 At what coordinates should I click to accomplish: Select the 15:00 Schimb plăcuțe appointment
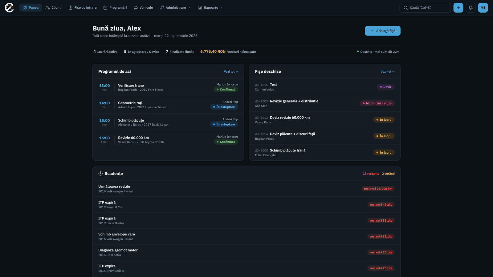pos(168,122)
